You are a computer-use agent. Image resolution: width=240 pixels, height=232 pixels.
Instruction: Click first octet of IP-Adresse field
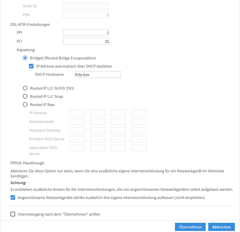click(77, 113)
